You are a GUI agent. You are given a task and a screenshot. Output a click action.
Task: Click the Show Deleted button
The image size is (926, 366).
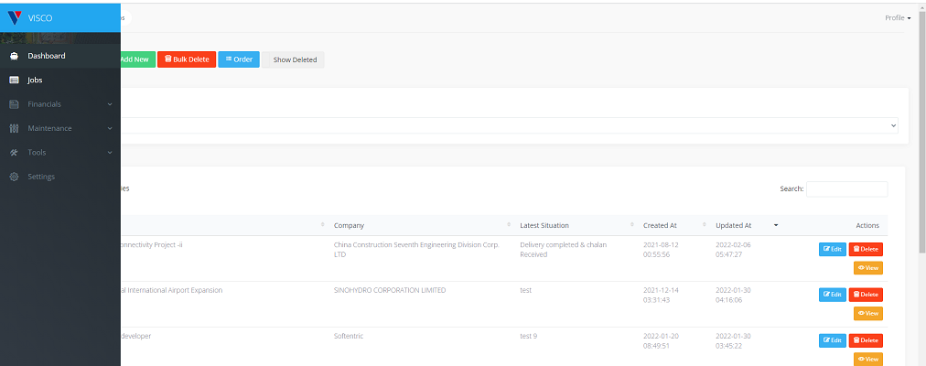[294, 59]
